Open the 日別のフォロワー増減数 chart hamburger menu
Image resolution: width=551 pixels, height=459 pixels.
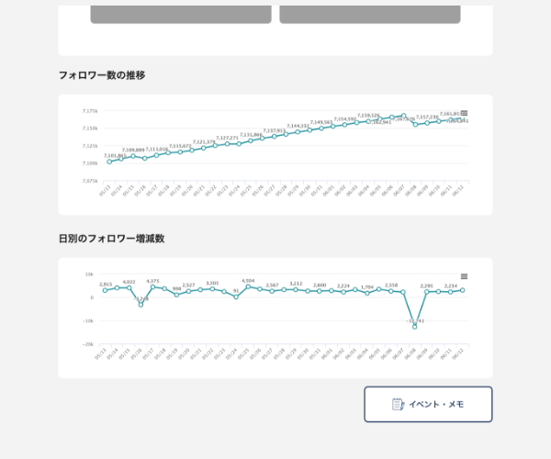coord(464,276)
